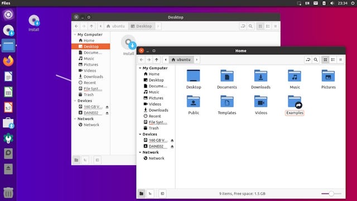357x201 pixels.
Task: Go up one level in Home window
Action: (157, 60)
